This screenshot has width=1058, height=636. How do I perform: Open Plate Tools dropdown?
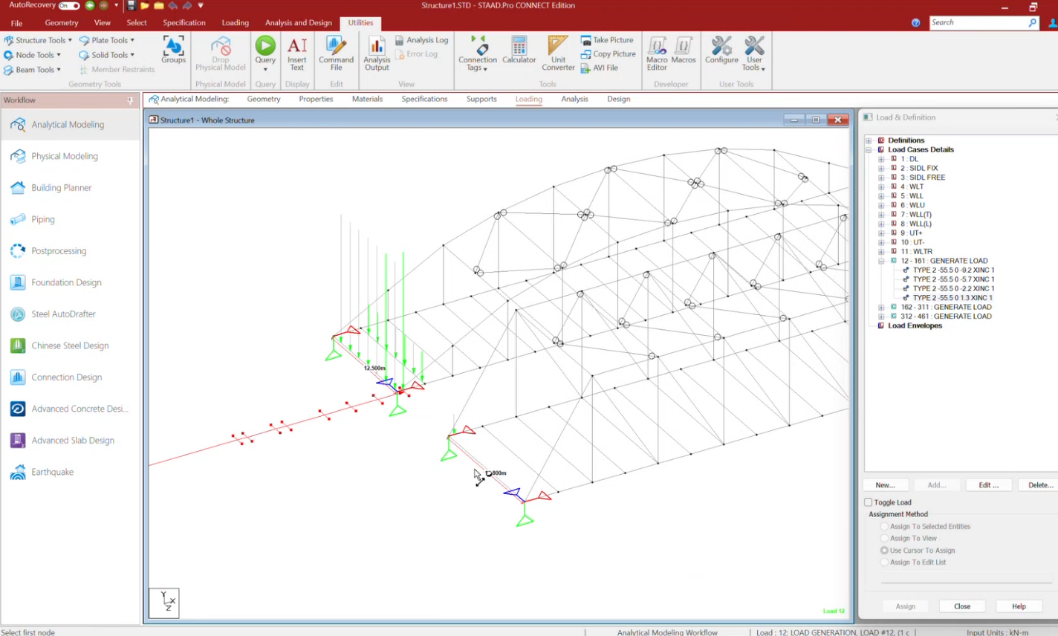107,40
